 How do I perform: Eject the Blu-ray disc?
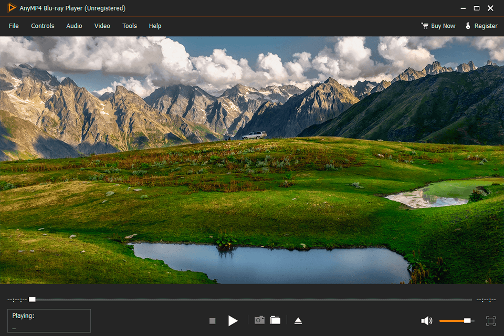(x=298, y=320)
